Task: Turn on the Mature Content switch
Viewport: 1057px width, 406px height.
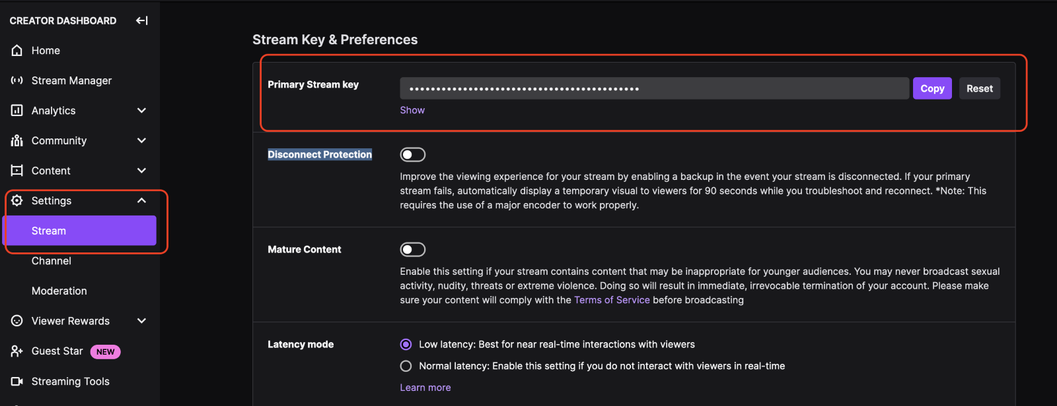Action: pos(412,250)
